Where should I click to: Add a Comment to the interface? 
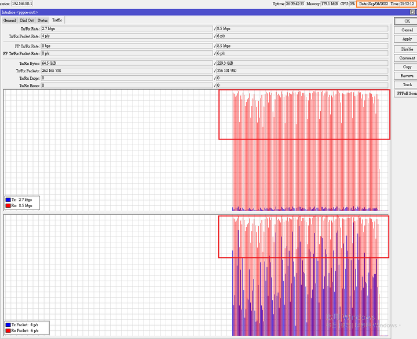pos(407,58)
